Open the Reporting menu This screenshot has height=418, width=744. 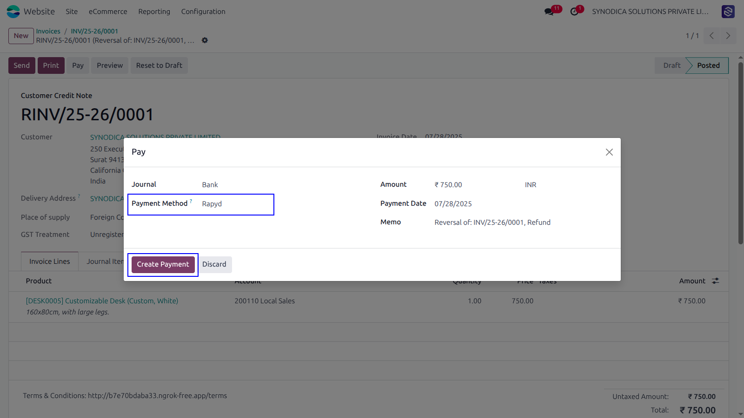coord(154,12)
